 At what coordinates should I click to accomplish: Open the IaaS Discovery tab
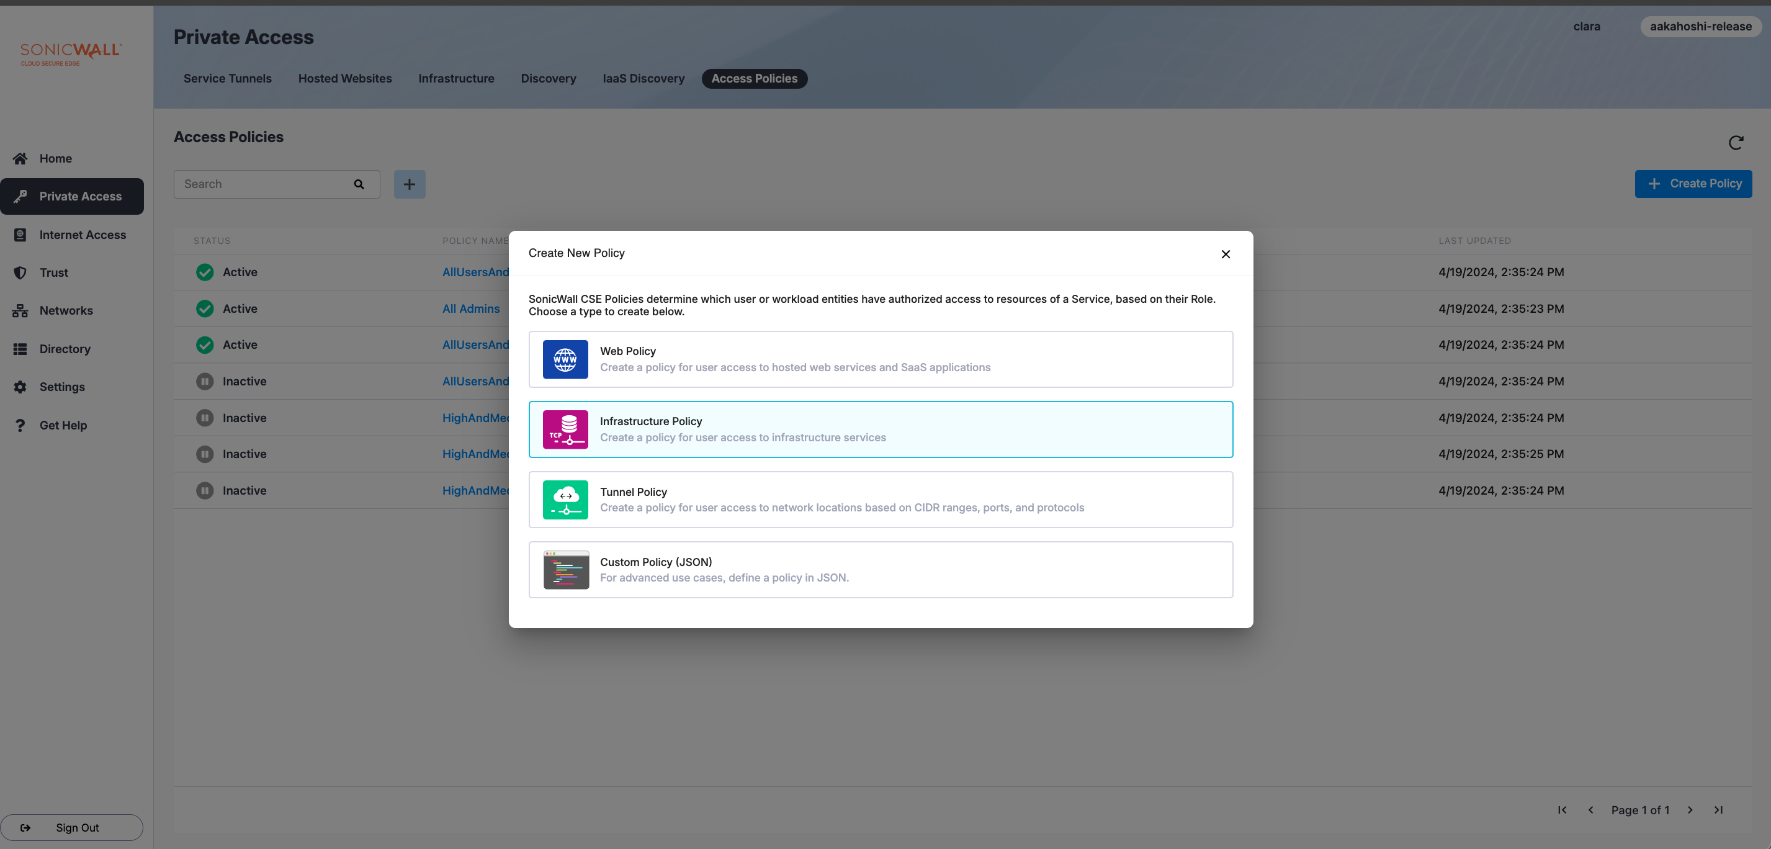[x=643, y=78]
